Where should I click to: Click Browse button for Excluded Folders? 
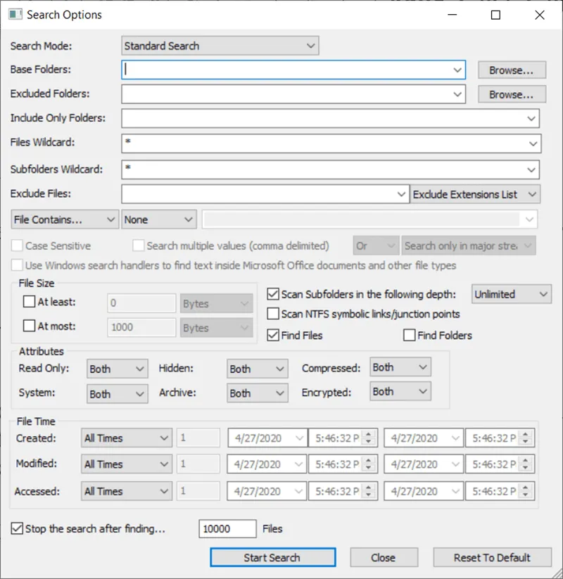click(512, 94)
